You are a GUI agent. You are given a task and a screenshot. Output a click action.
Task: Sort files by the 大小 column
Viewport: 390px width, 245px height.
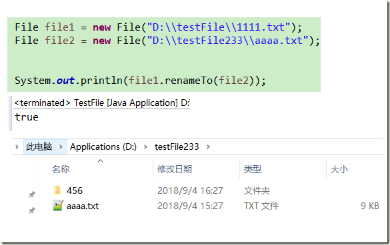(x=339, y=169)
